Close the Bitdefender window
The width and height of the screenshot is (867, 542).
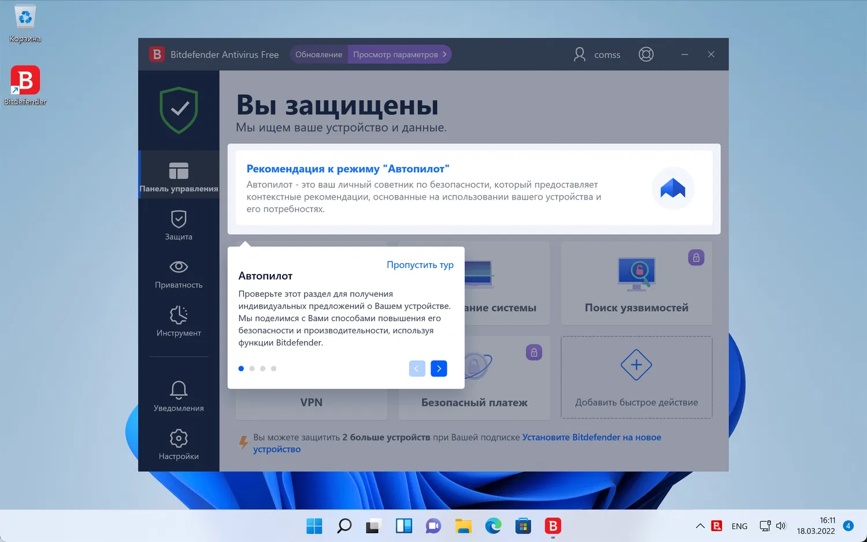[x=711, y=54]
